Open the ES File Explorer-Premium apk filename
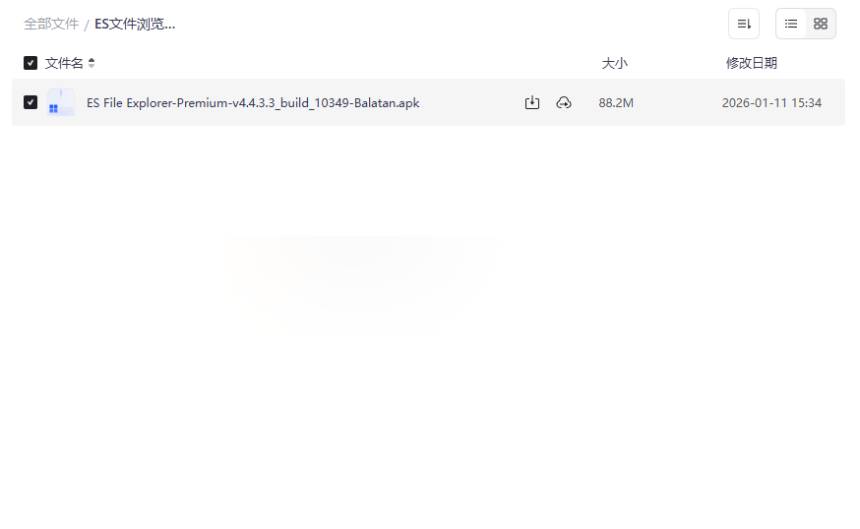 tap(253, 103)
